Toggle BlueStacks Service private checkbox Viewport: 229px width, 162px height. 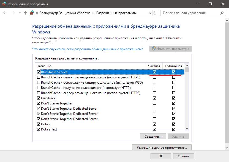[154, 72]
